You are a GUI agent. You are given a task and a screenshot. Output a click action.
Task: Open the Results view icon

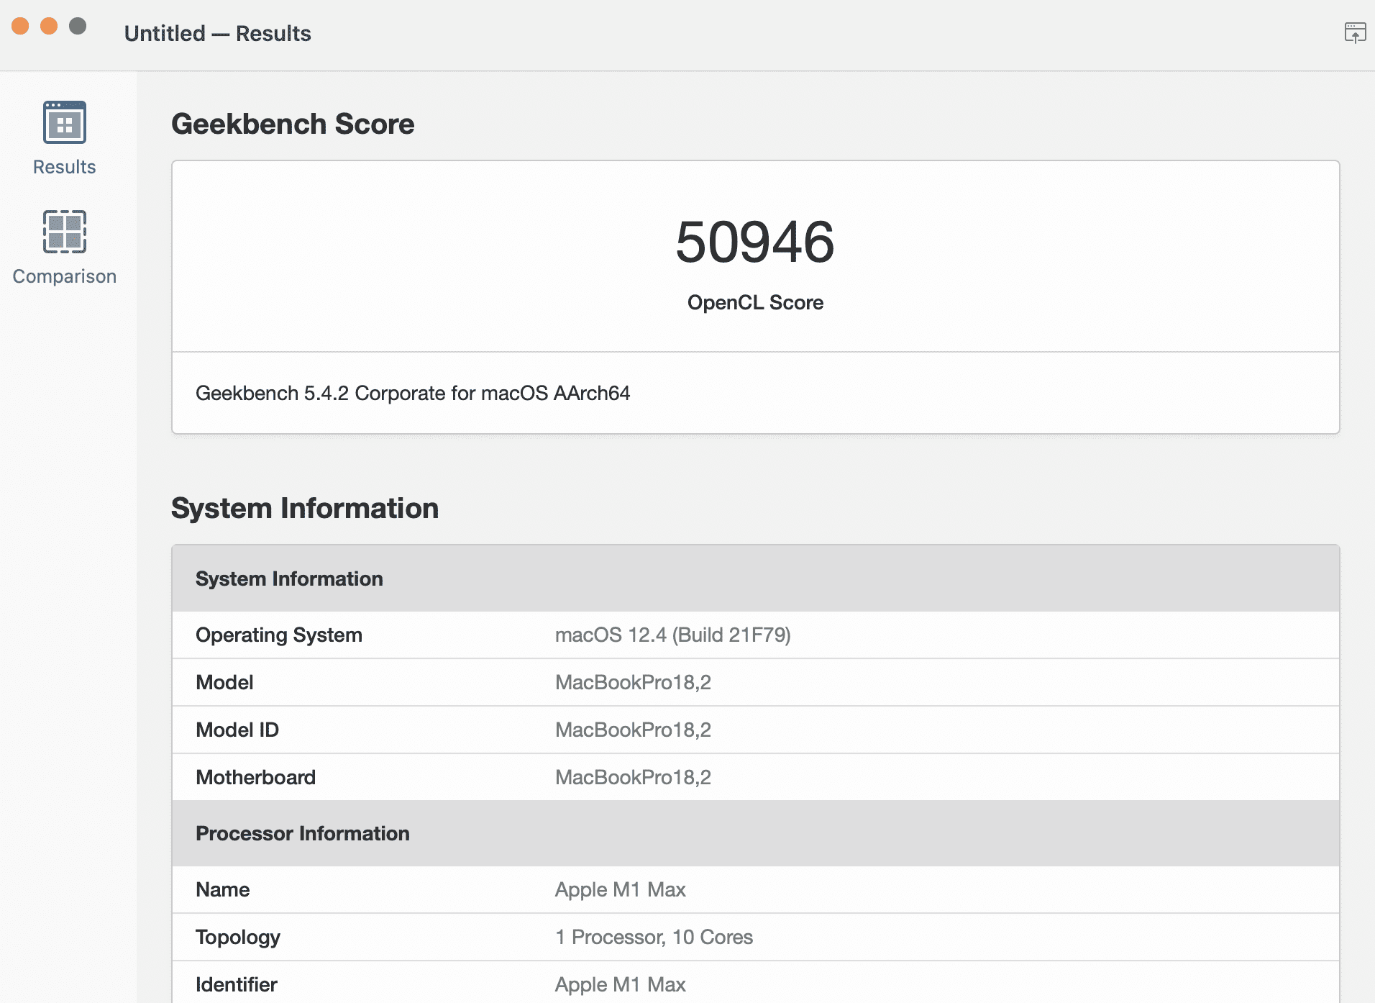(65, 122)
